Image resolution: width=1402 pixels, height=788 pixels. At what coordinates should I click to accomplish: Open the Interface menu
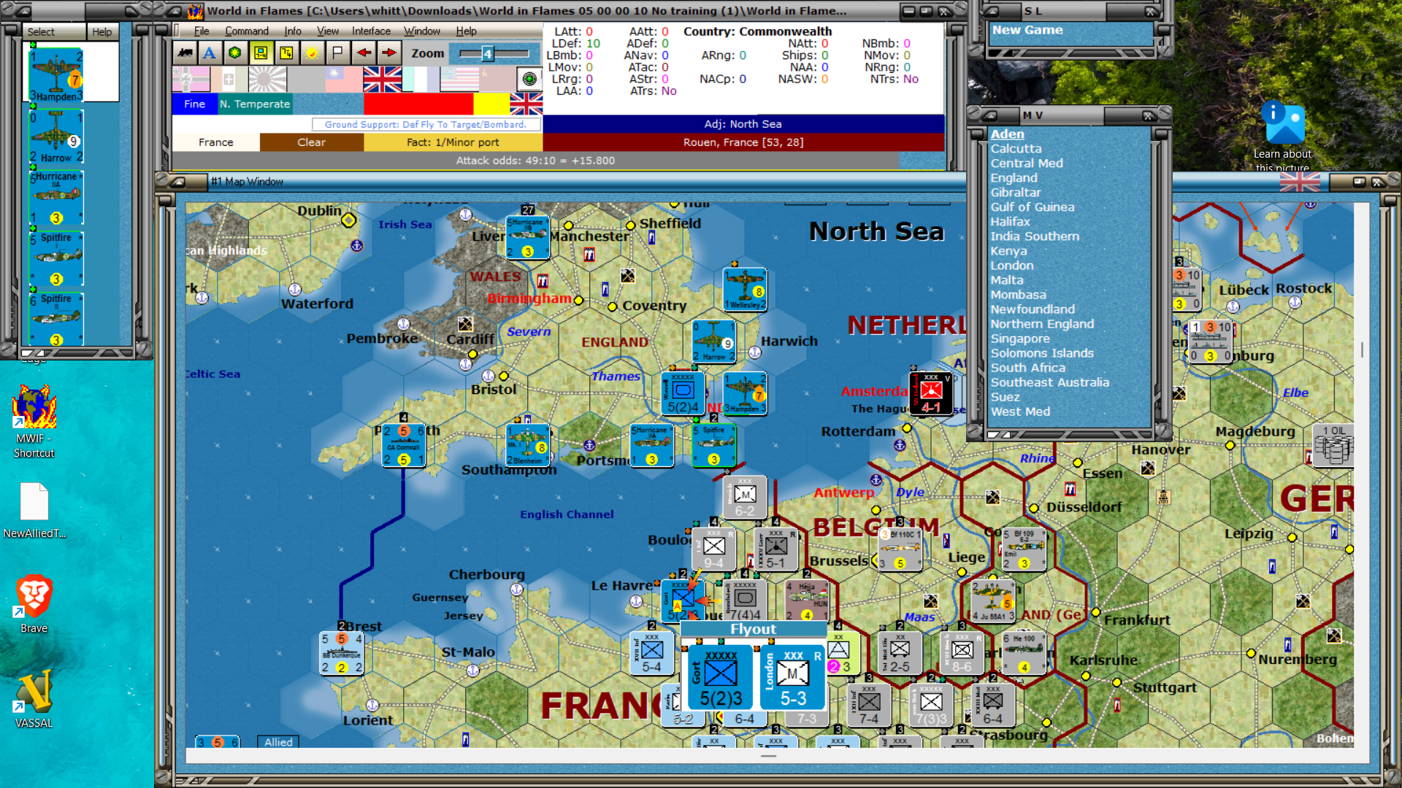[x=371, y=31]
